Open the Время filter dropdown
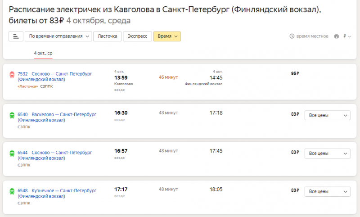 [x=167, y=36]
